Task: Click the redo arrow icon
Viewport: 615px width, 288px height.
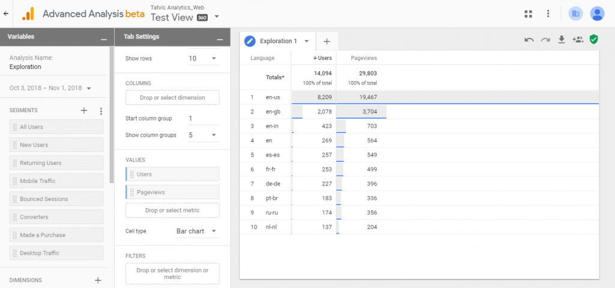Action: [x=545, y=40]
